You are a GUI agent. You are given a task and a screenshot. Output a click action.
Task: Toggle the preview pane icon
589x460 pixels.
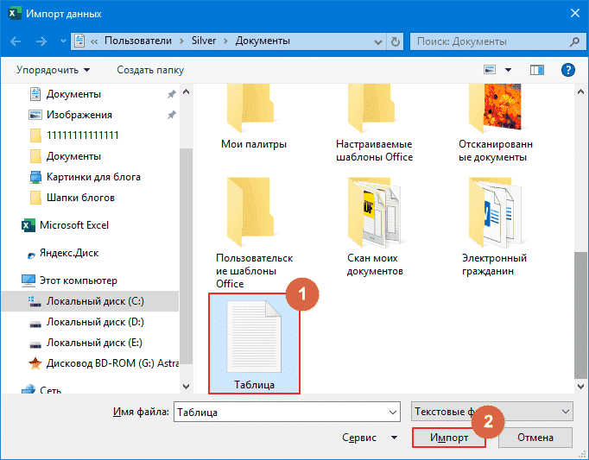[537, 70]
